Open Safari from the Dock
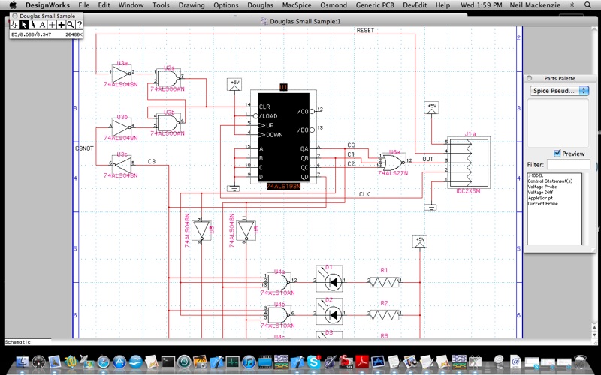Viewport: 601px width, 375px height. point(104,361)
